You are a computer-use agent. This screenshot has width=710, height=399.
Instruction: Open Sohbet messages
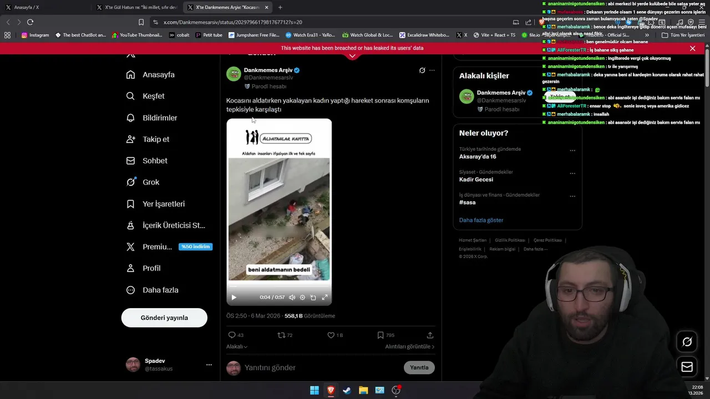[147, 161]
